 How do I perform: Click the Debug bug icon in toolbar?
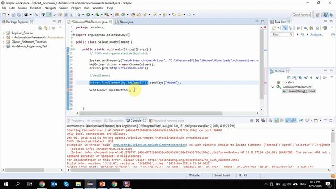click(79, 15)
